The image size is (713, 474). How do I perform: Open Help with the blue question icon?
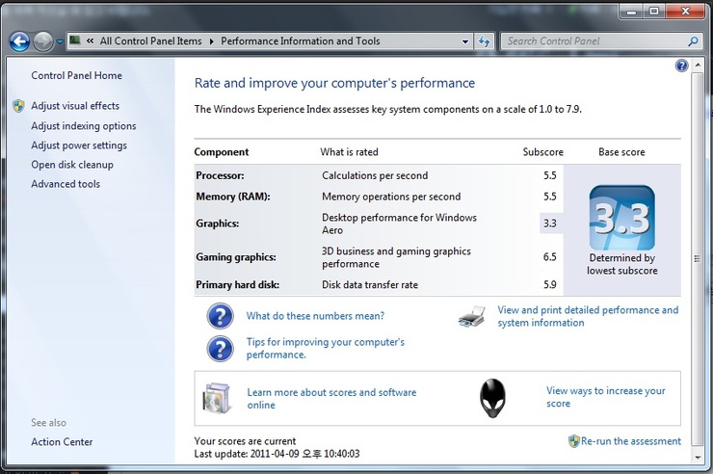681,66
